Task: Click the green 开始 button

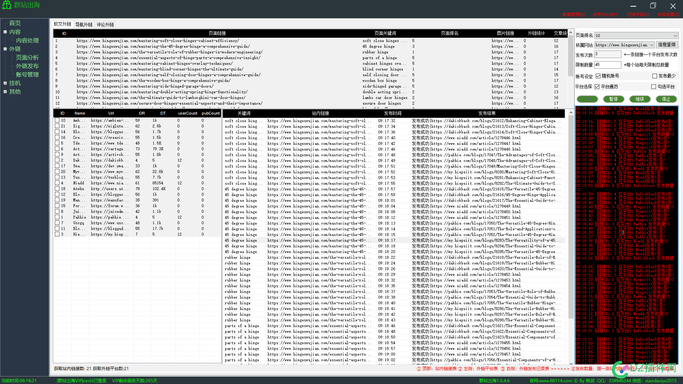Action: 587,99
